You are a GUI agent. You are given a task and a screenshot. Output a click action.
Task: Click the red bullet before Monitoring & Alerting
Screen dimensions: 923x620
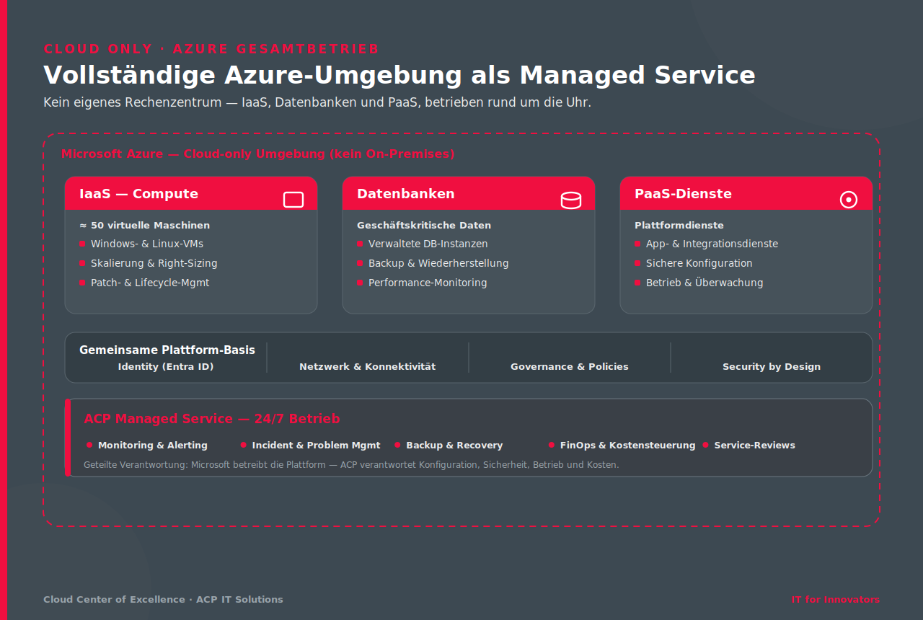tap(89, 445)
